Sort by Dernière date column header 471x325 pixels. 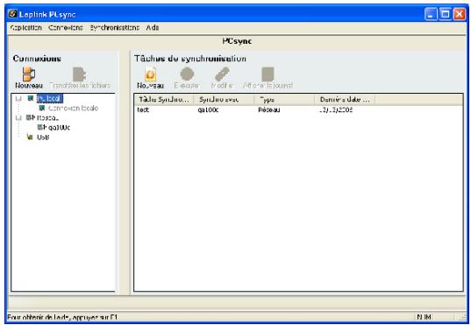point(345,100)
